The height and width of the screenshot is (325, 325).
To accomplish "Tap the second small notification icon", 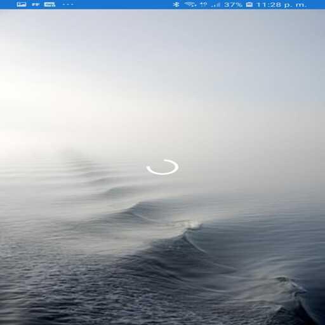I will (36, 4).
